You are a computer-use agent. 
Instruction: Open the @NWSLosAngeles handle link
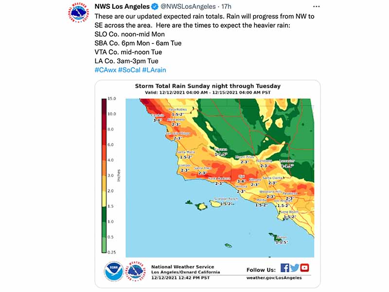(x=188, y=6)
